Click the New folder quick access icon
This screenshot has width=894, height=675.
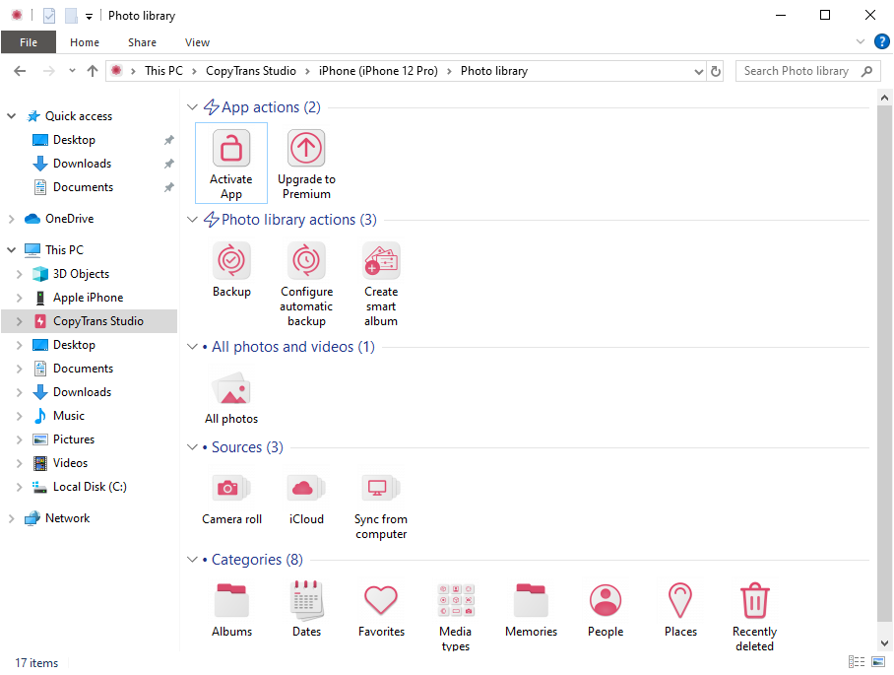coord(71,16)
